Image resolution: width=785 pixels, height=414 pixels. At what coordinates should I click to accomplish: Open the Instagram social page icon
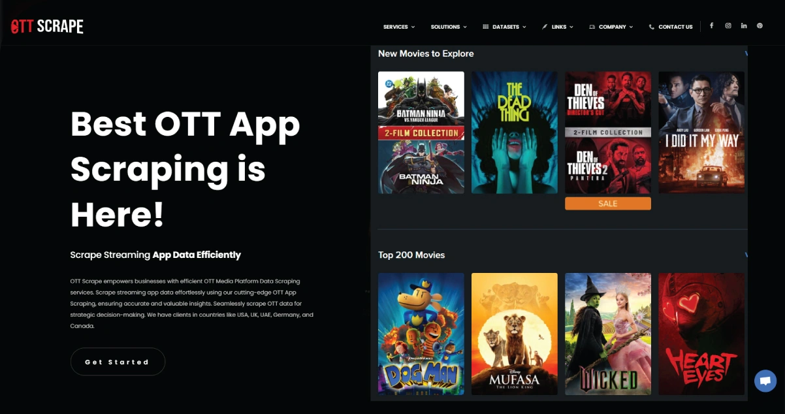[728, 26]
